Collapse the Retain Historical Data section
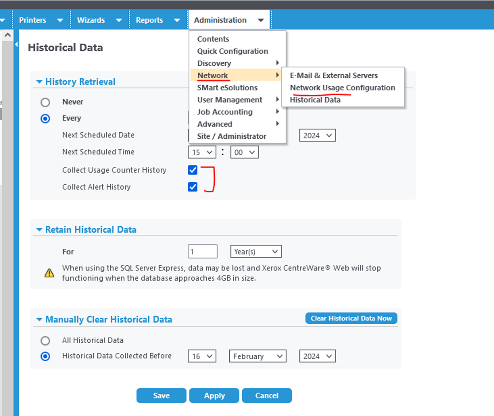Image resolution: width=494 pixels, height=416 pixels. (x=39, y=230)
